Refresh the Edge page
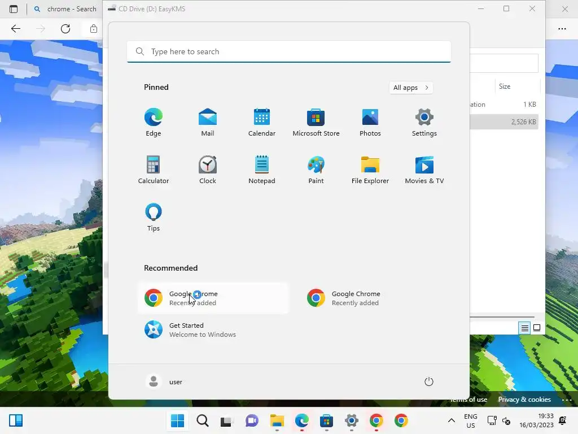Screen dimensions: 578x434 coord(65,28)
